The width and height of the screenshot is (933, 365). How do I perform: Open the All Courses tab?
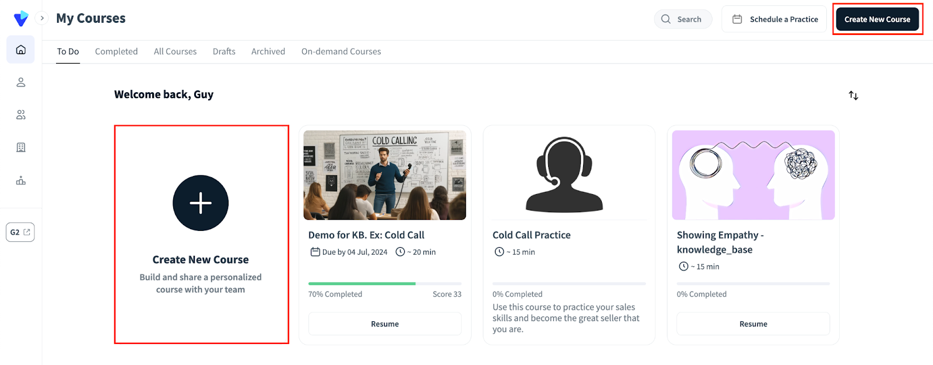point(175,51)
